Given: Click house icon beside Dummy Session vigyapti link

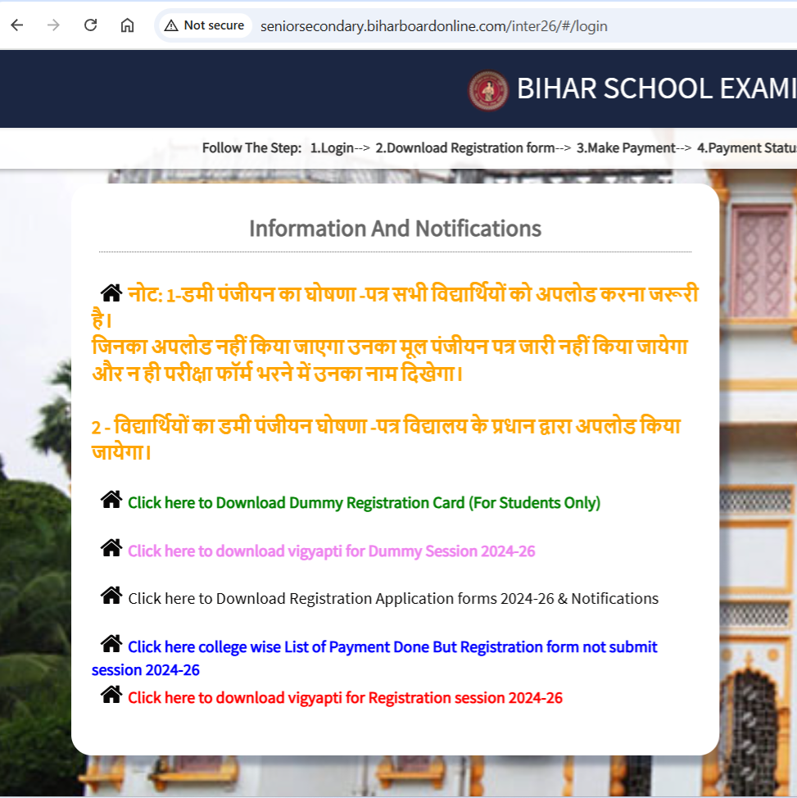Looking at the screenshot, I should (111, 547).
